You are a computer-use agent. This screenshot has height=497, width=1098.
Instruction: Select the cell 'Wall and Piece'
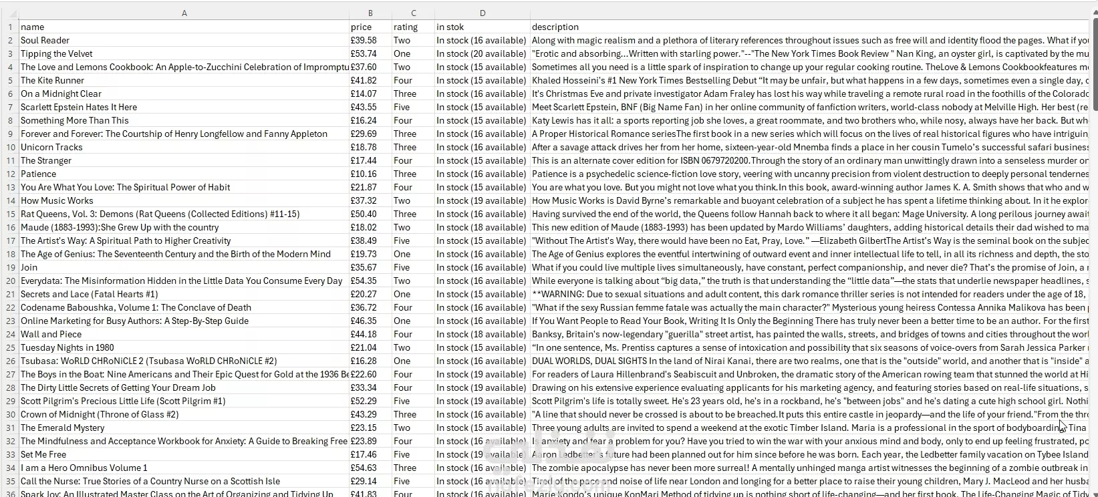(184, 334)
